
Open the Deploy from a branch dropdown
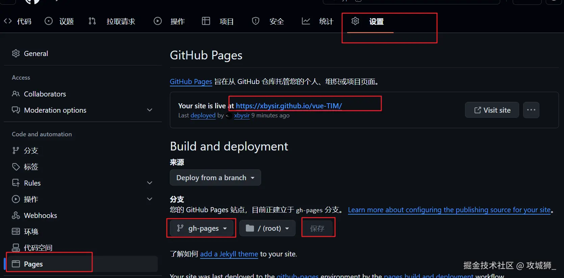(x=215, y=177)
